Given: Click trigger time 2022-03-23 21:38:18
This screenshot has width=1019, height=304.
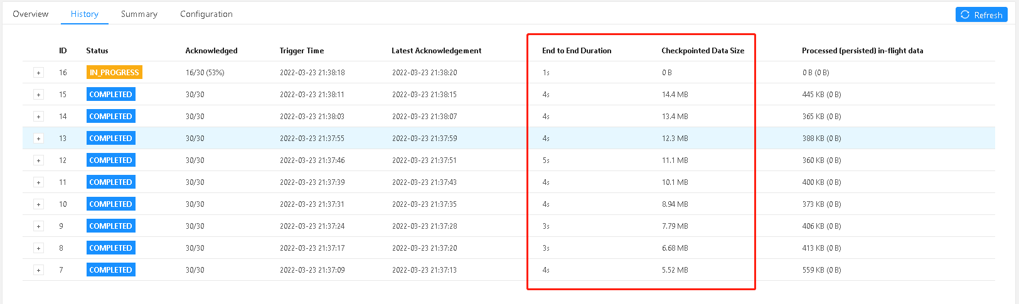Looking at the screenshot, I should tap(312, 73).
